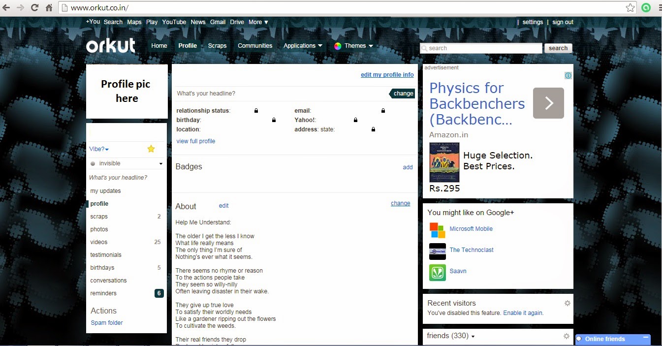
Task: Click the +You link
Action: point(93,22)
